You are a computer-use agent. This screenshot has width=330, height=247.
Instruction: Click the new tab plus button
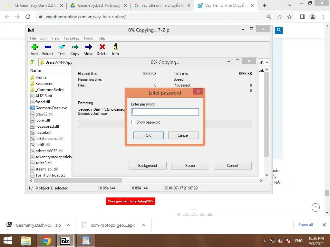tap(265, 5)
